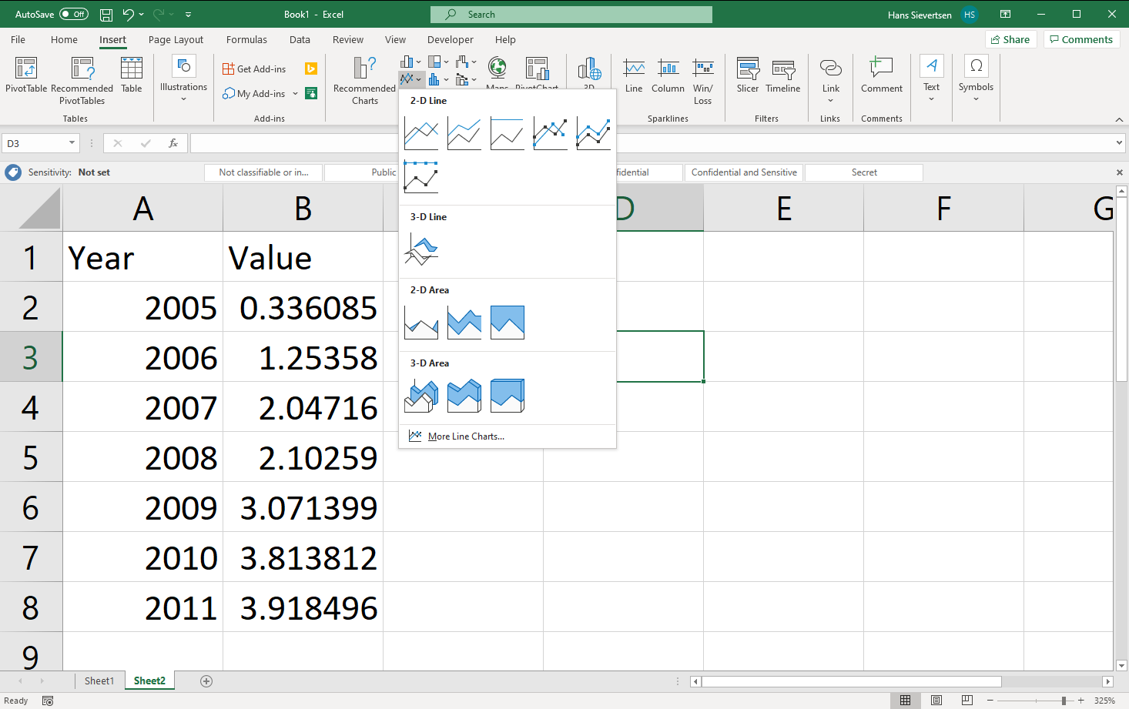Select column E header
Screen dimensions: 1129x709
pos(783,208)
